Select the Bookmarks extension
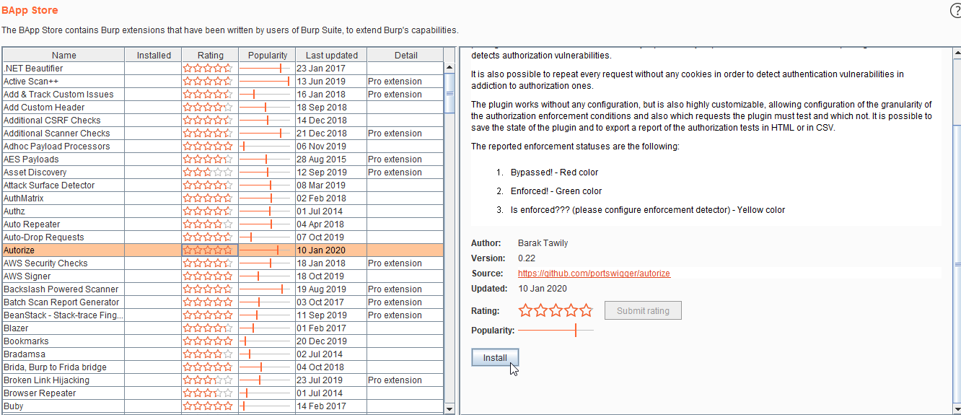Viewport: 961px width, 415px height. [x=222, y=341]
